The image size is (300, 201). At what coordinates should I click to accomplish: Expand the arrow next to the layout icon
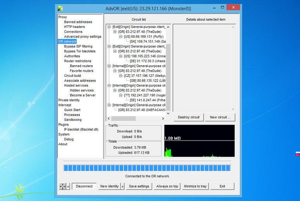(68, 186)
